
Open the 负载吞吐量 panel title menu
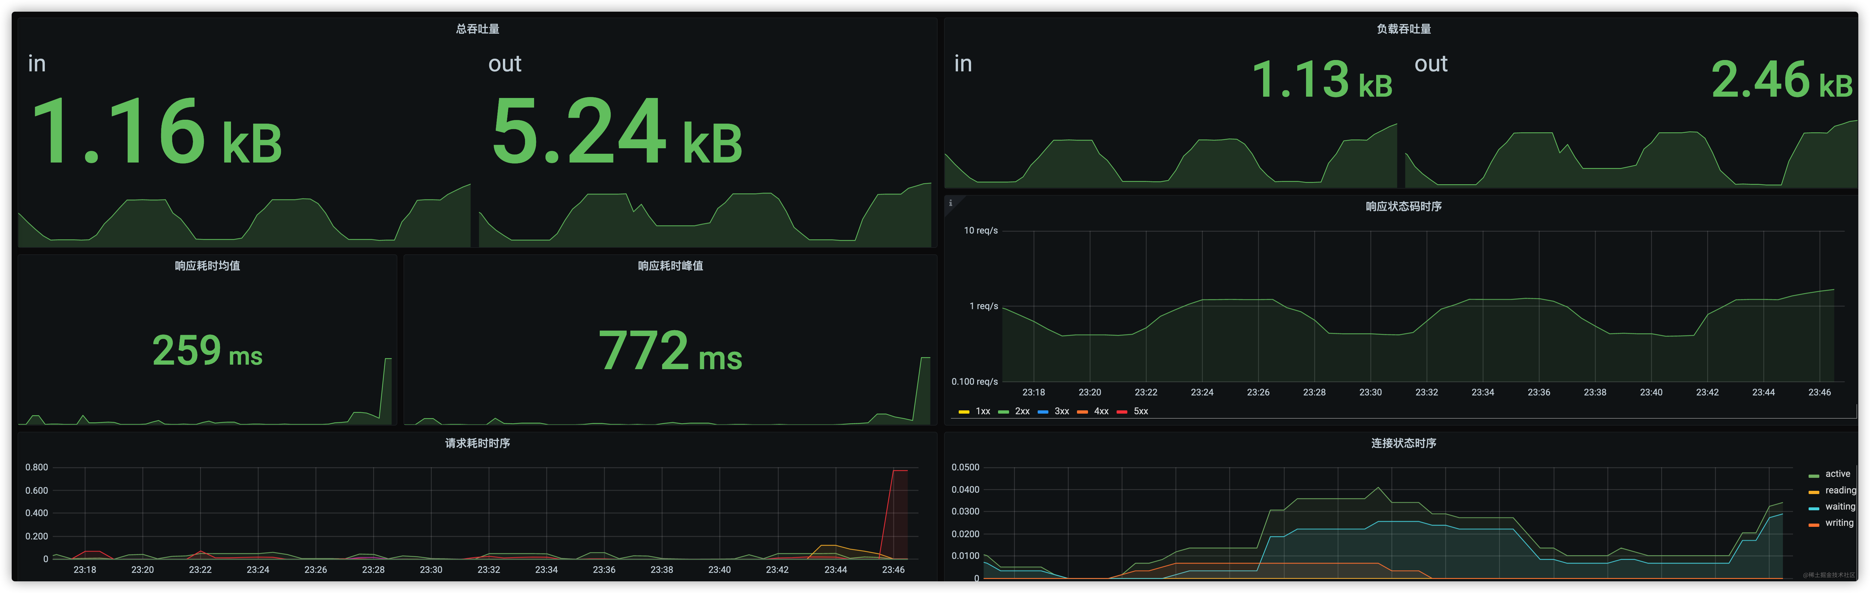(x=1403, y=29)
